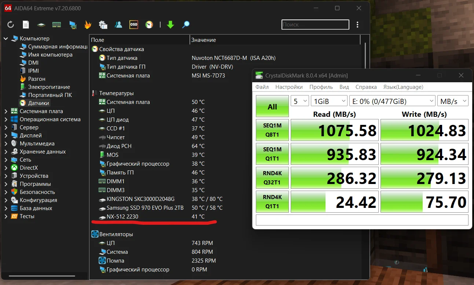The image size is (474, 285).
Task: Expand the Хранение данных tree node
Action: tap(5, 152)
